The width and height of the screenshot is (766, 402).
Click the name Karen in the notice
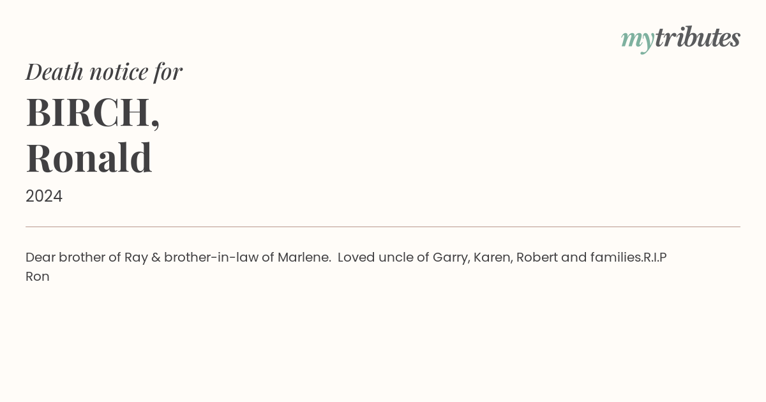[492, 258]
